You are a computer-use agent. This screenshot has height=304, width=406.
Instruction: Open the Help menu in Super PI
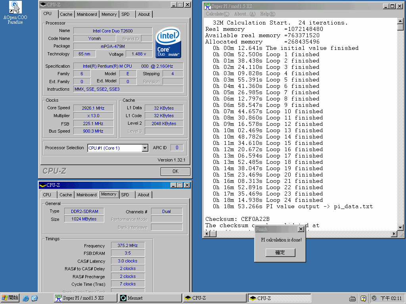tap(267, 14)
